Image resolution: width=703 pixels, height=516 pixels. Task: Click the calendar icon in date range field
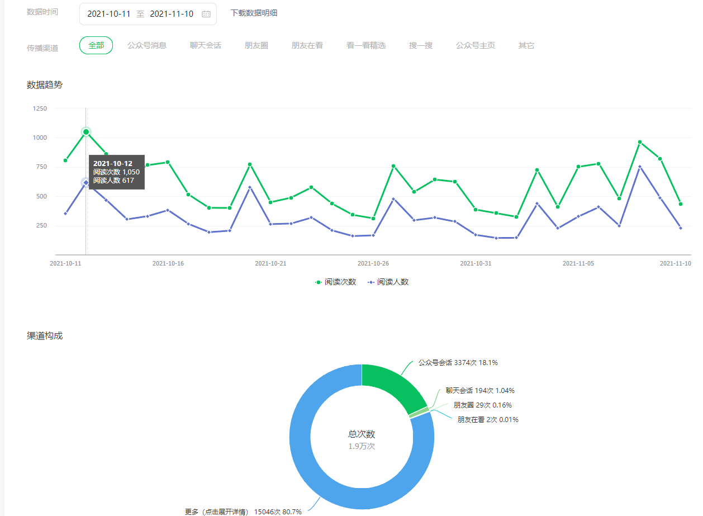point(206,14)
